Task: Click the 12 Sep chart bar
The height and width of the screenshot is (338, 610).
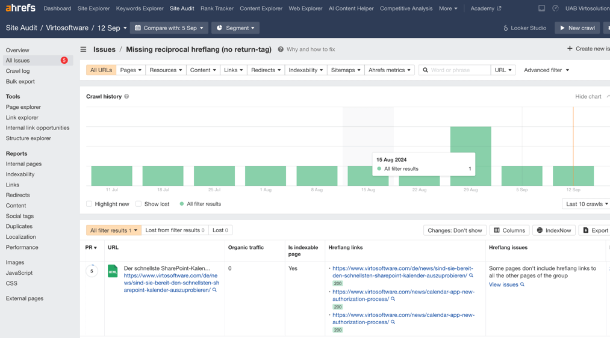Action: point(573,176)
